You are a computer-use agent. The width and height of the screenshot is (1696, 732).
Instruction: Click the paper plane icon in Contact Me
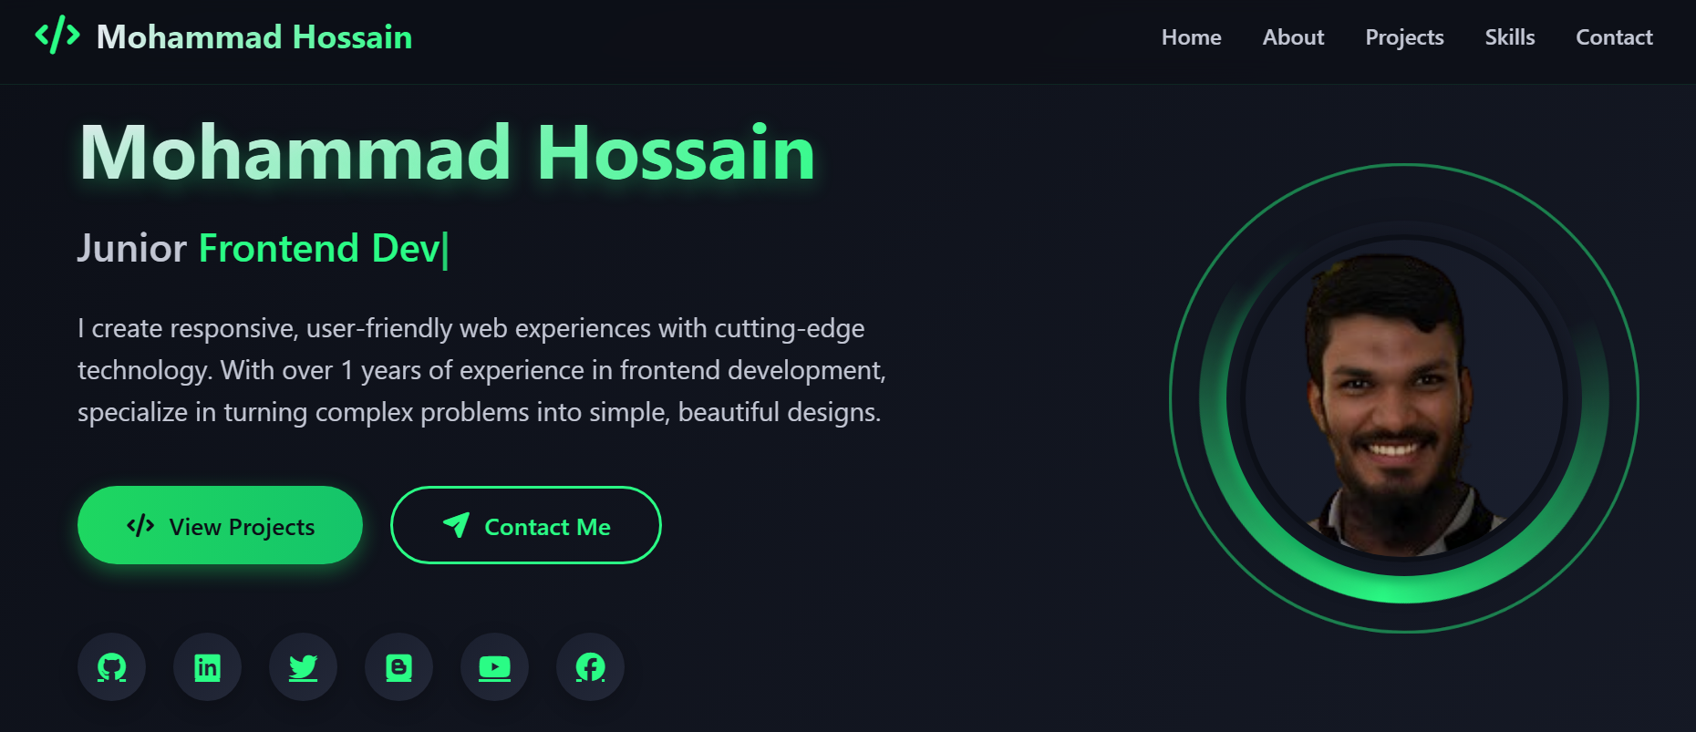pos(456,525)
